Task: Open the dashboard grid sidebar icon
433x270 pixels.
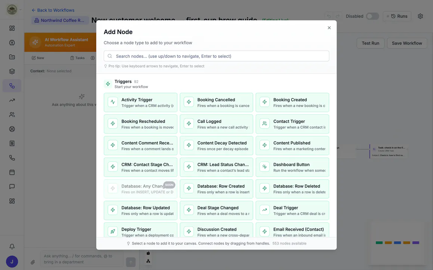Action: coord(12,28)
